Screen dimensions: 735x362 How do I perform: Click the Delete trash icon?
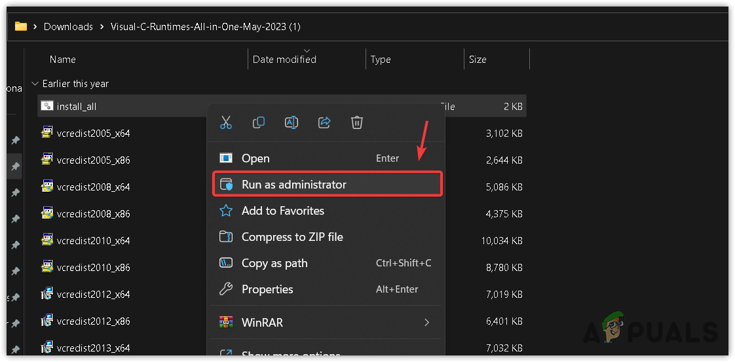click(357, 122)
